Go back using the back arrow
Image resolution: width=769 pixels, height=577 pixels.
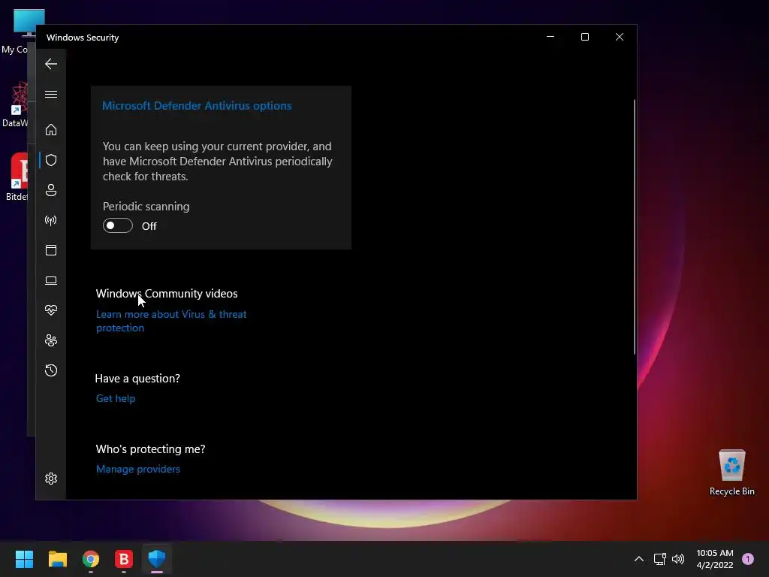[51, 64]
